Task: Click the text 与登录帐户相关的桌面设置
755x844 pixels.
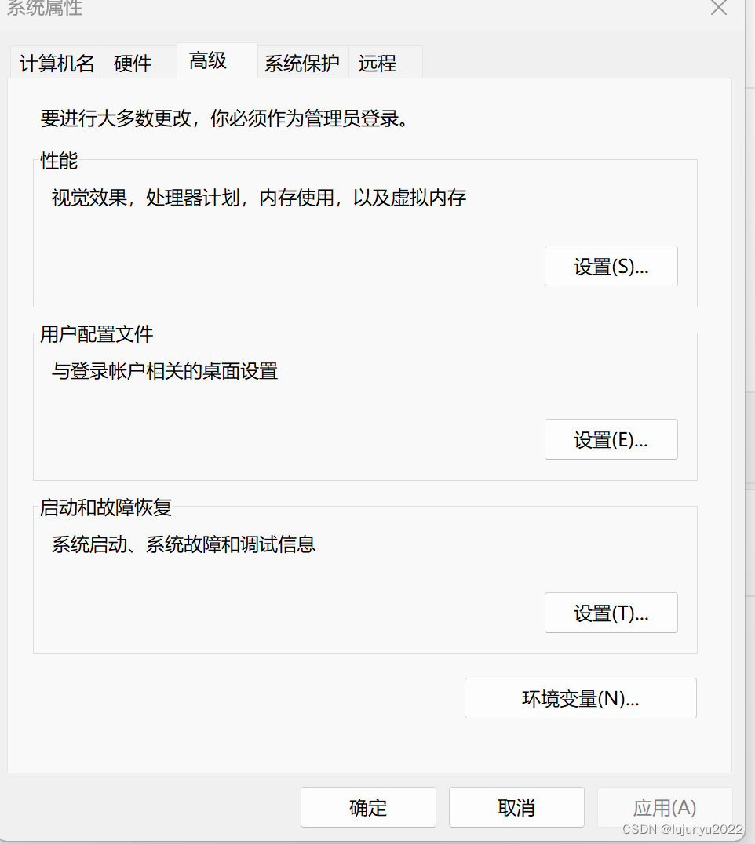Action: (164, 371)
